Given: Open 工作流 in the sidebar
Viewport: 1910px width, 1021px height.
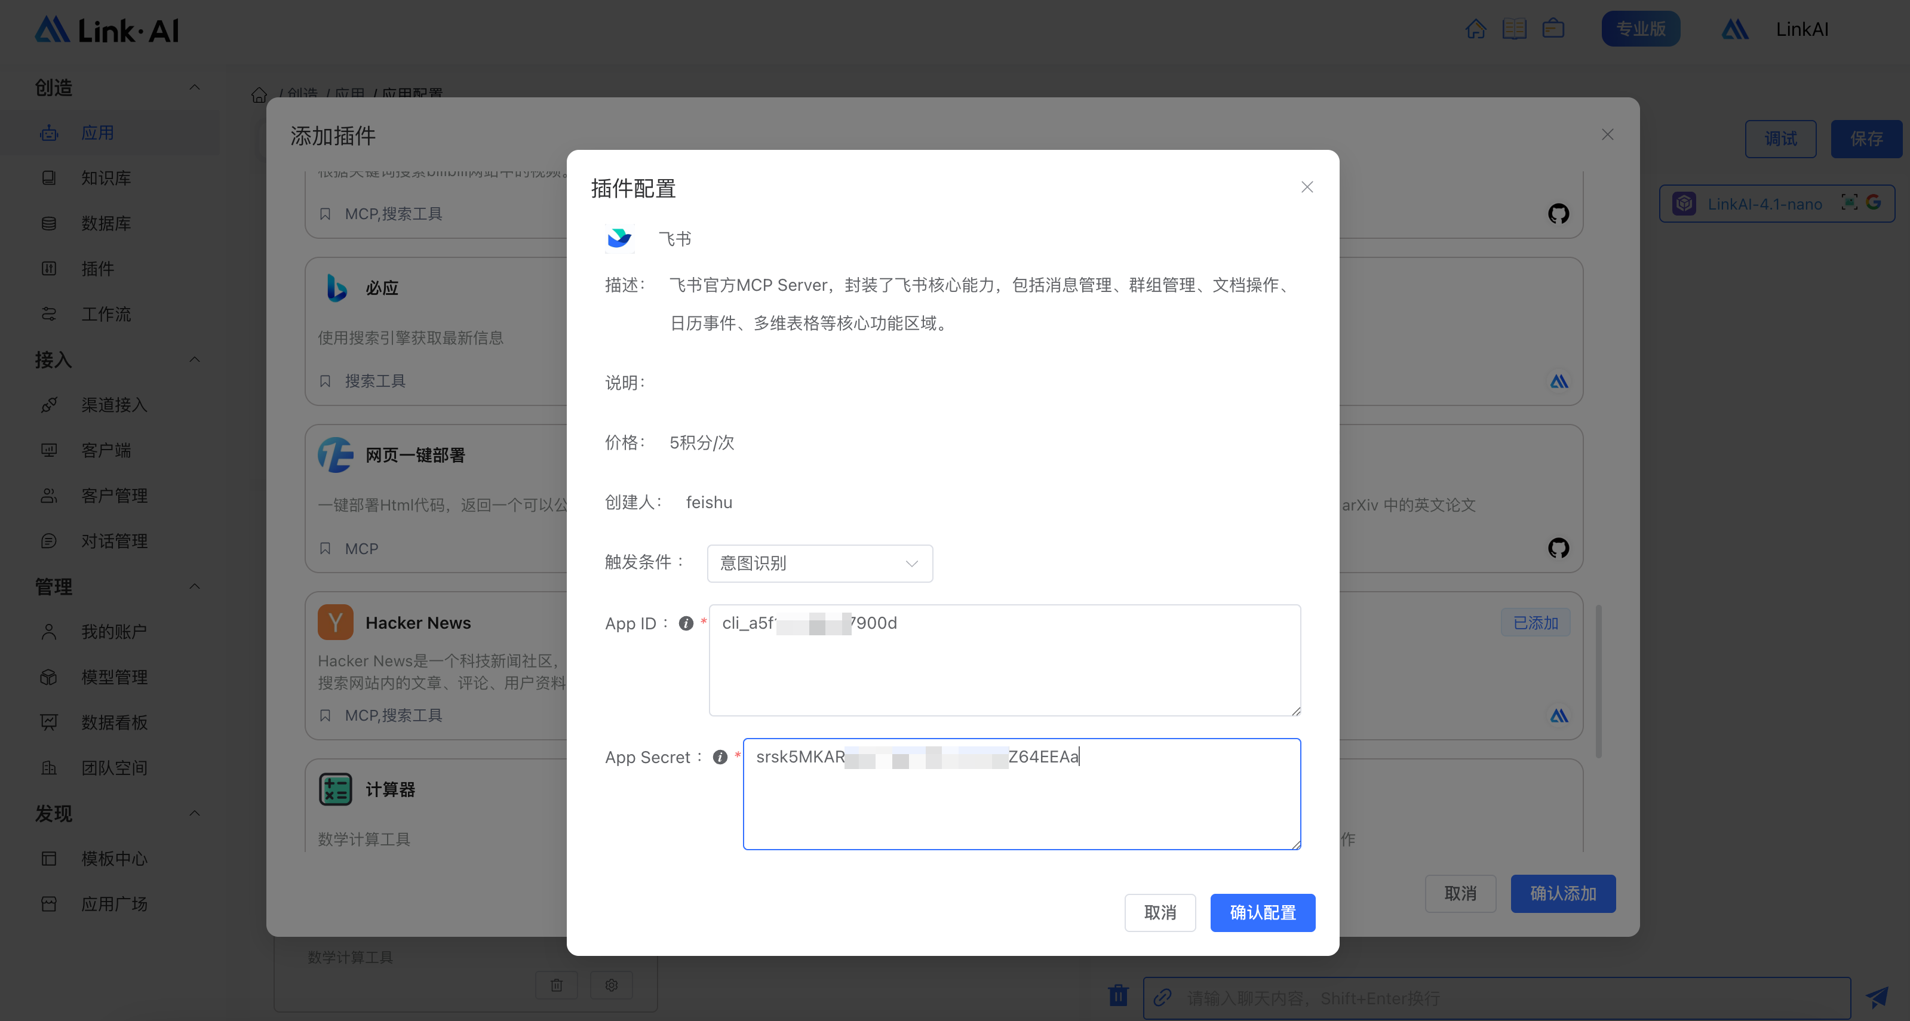Looking at the screenshot, I should coord(110,315).
